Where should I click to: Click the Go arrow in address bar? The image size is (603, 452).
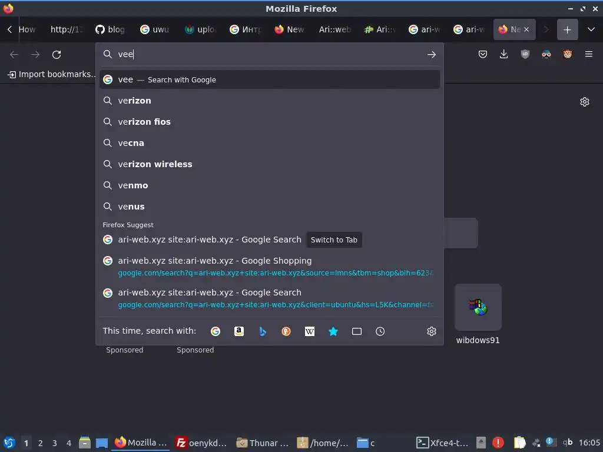(x=432, y=55)
